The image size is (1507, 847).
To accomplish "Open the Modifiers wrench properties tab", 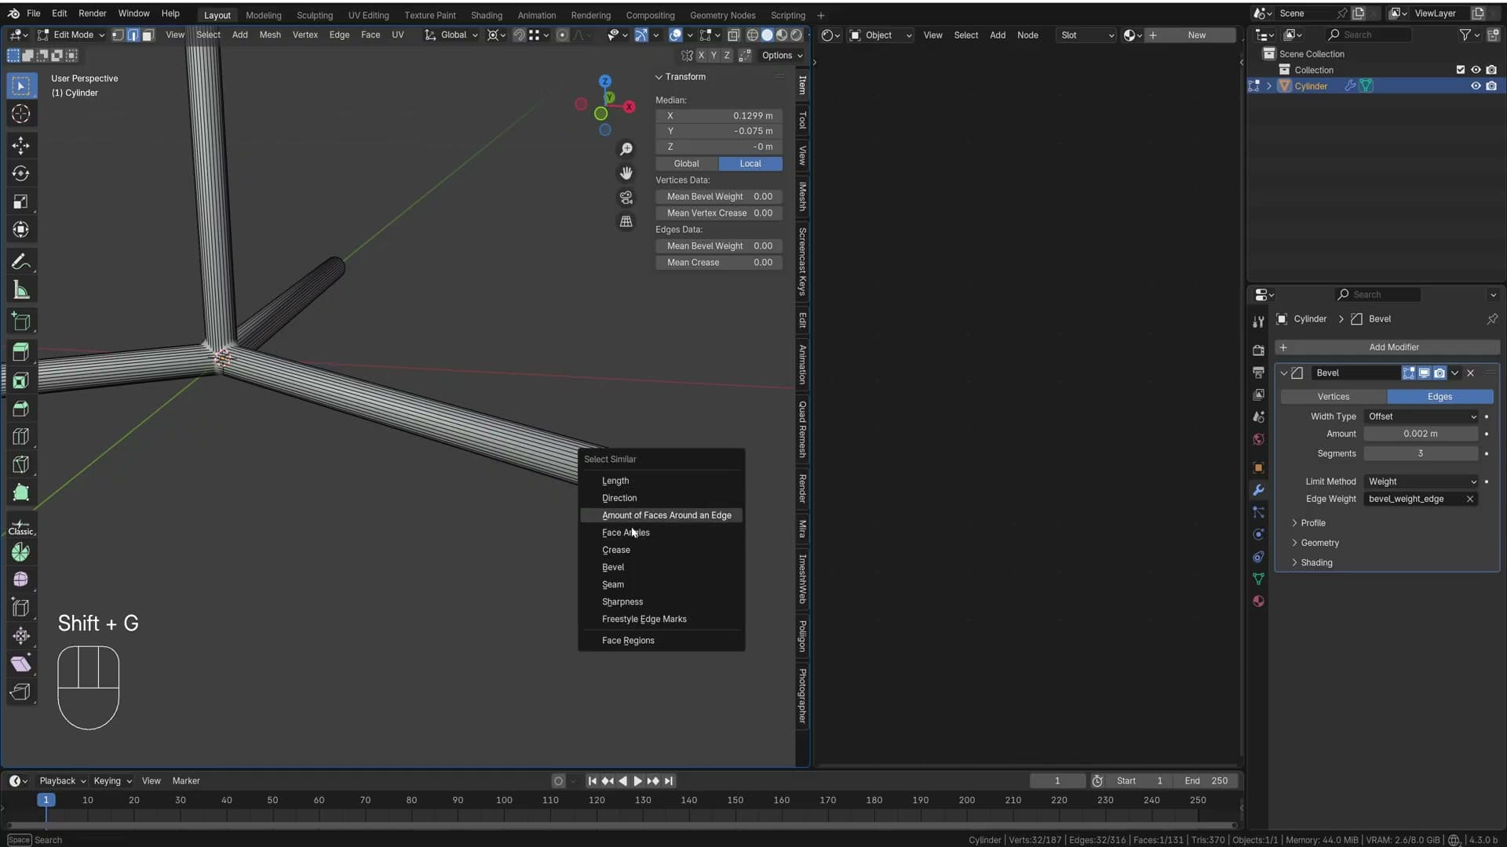I will click(1258, 490).
